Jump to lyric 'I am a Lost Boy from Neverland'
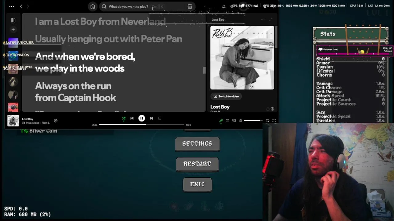This screenshot has height=221, width=394. coord(100,21)
